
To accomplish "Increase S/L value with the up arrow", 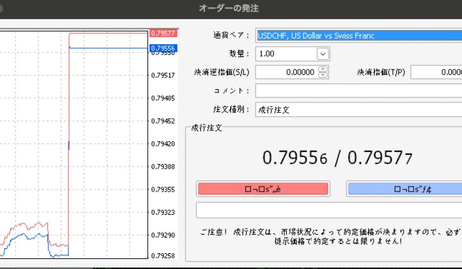I will [323, 69].
